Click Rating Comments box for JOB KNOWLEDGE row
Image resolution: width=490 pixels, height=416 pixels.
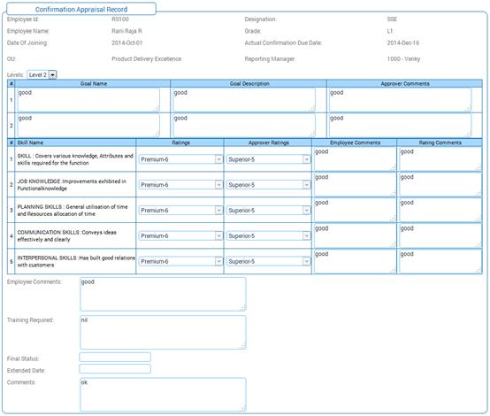click(440, 185)
